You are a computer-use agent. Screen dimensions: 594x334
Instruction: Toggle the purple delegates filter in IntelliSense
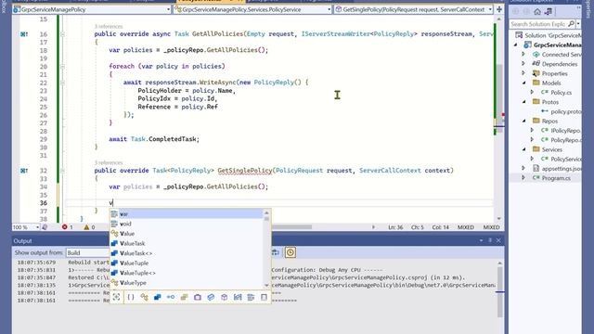198,297
